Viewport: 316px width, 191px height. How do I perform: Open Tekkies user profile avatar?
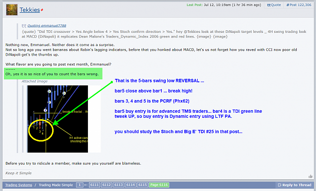point(12,10)
